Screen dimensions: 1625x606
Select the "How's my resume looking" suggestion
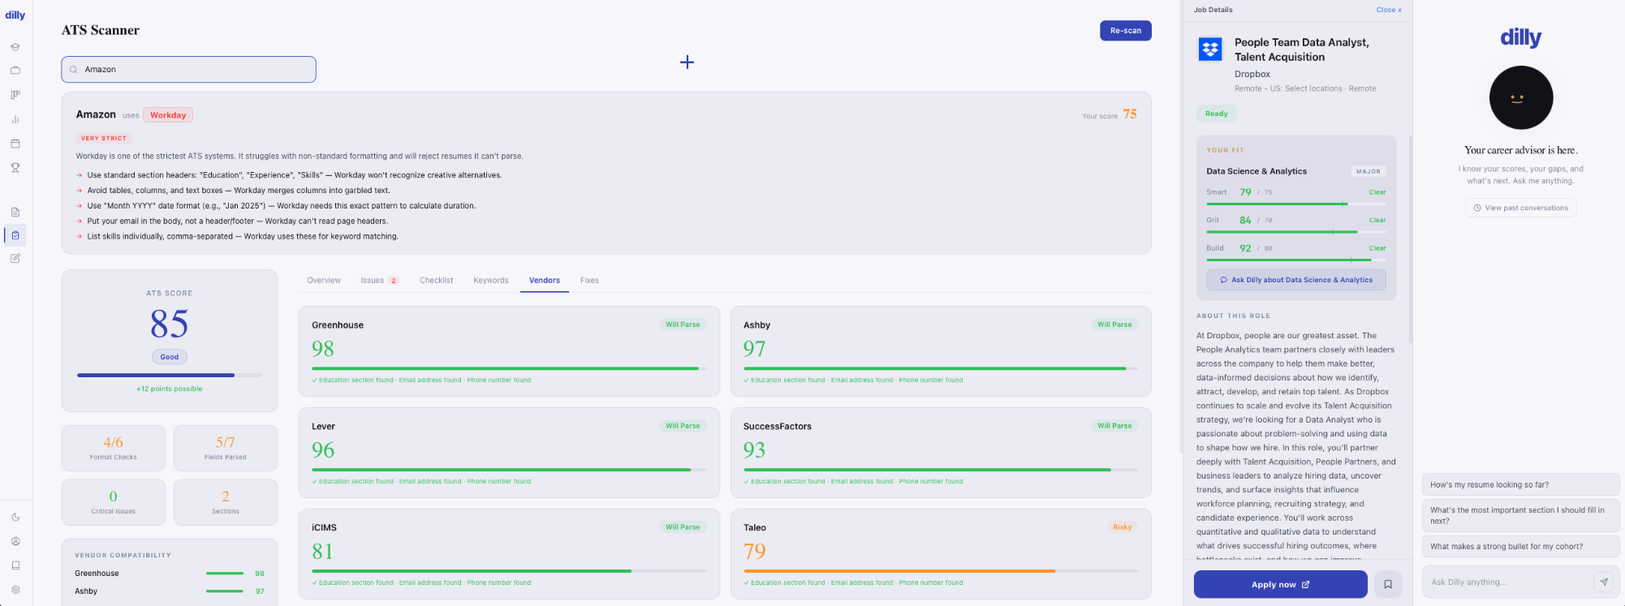(x=1519, y=485)
